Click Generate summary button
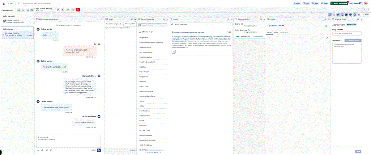Image resolution: width=371 pixels, height=155 pixels. click(x=353, y=40)
